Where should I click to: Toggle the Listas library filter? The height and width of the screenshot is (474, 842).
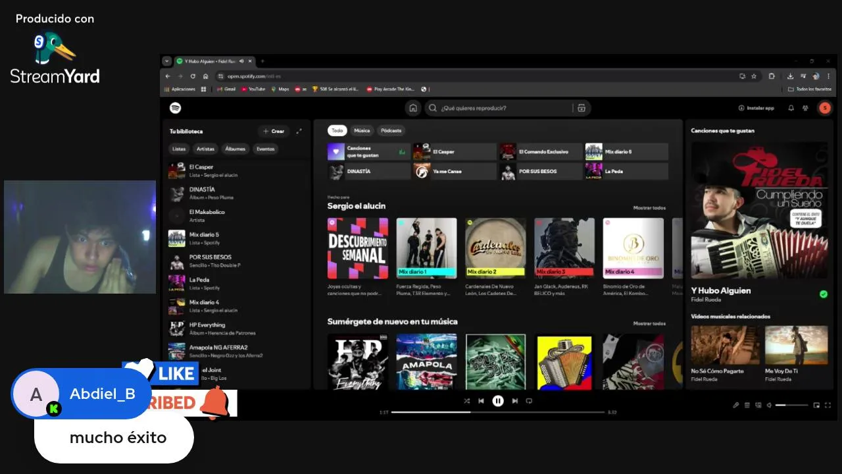[x=179, y=149]
